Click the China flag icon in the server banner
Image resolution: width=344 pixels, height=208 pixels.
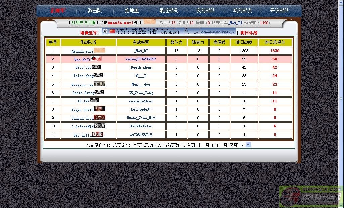tap(112, 31)
